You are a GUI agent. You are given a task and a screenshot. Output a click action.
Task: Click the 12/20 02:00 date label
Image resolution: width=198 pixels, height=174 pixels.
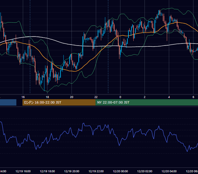click(145, 171)
